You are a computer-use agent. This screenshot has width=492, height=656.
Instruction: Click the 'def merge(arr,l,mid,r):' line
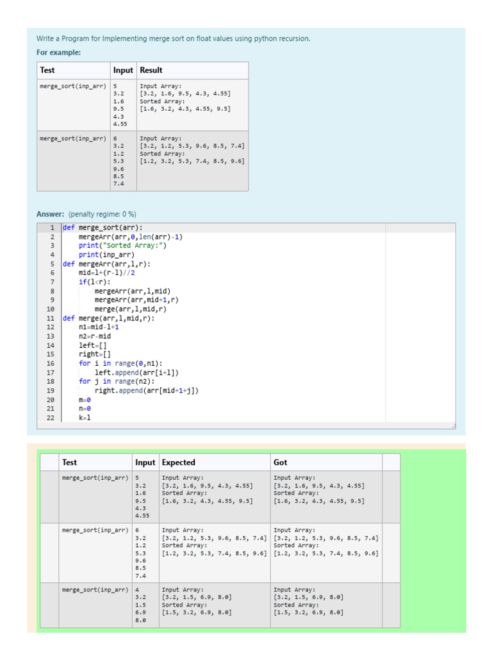(x=109, y=318)
